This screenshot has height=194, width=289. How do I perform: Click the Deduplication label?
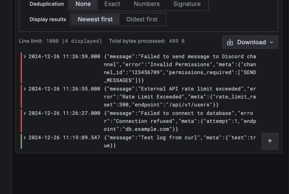click(x=47, y=4)
